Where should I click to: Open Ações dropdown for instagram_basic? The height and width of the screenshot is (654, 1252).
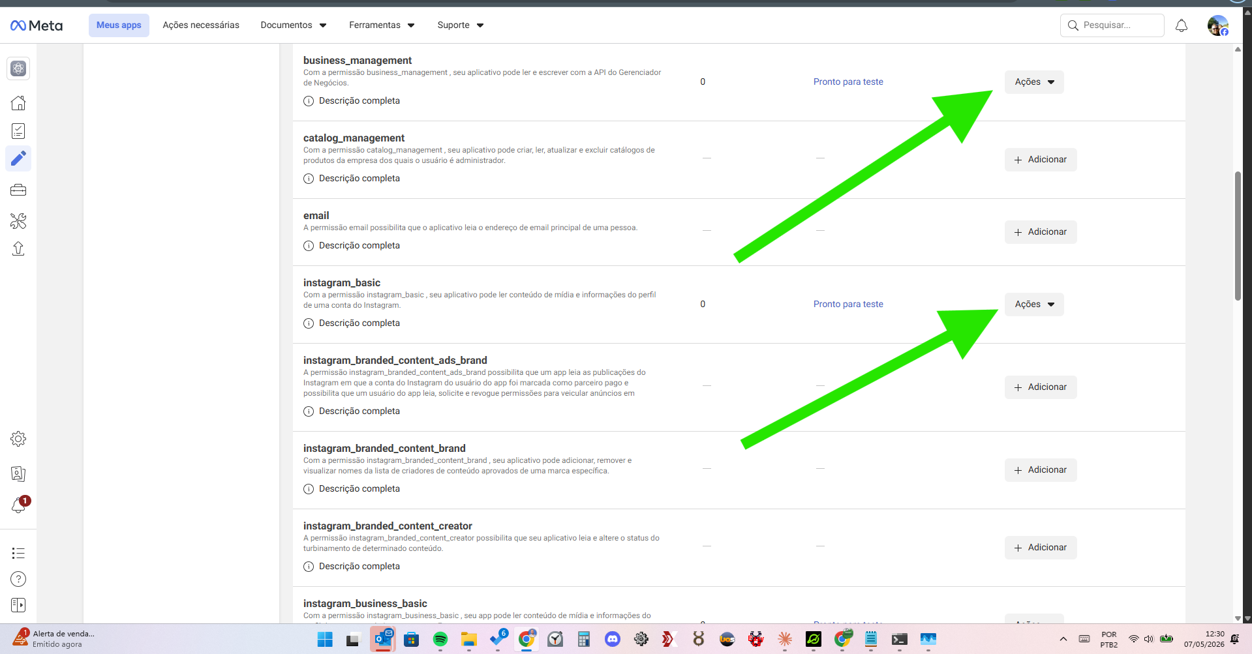coord(1034,305)
